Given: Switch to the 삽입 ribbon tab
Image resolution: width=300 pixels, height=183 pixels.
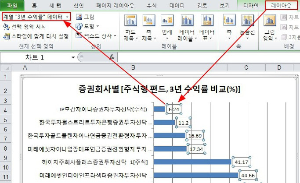Looking at the screenshot, I should 79,6.
